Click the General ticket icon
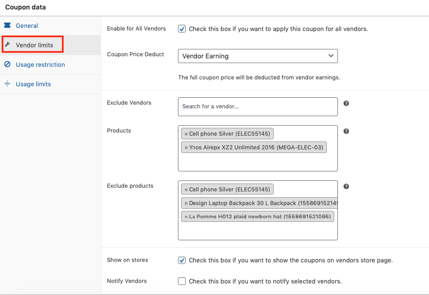Screen dimensions: 429x295 pos(7,25)
